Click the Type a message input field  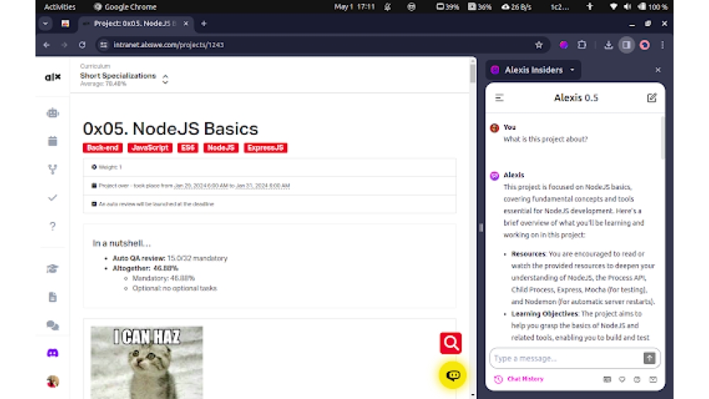(567, 359)
